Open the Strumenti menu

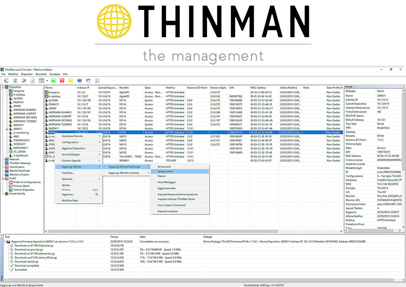coord(41,74)
